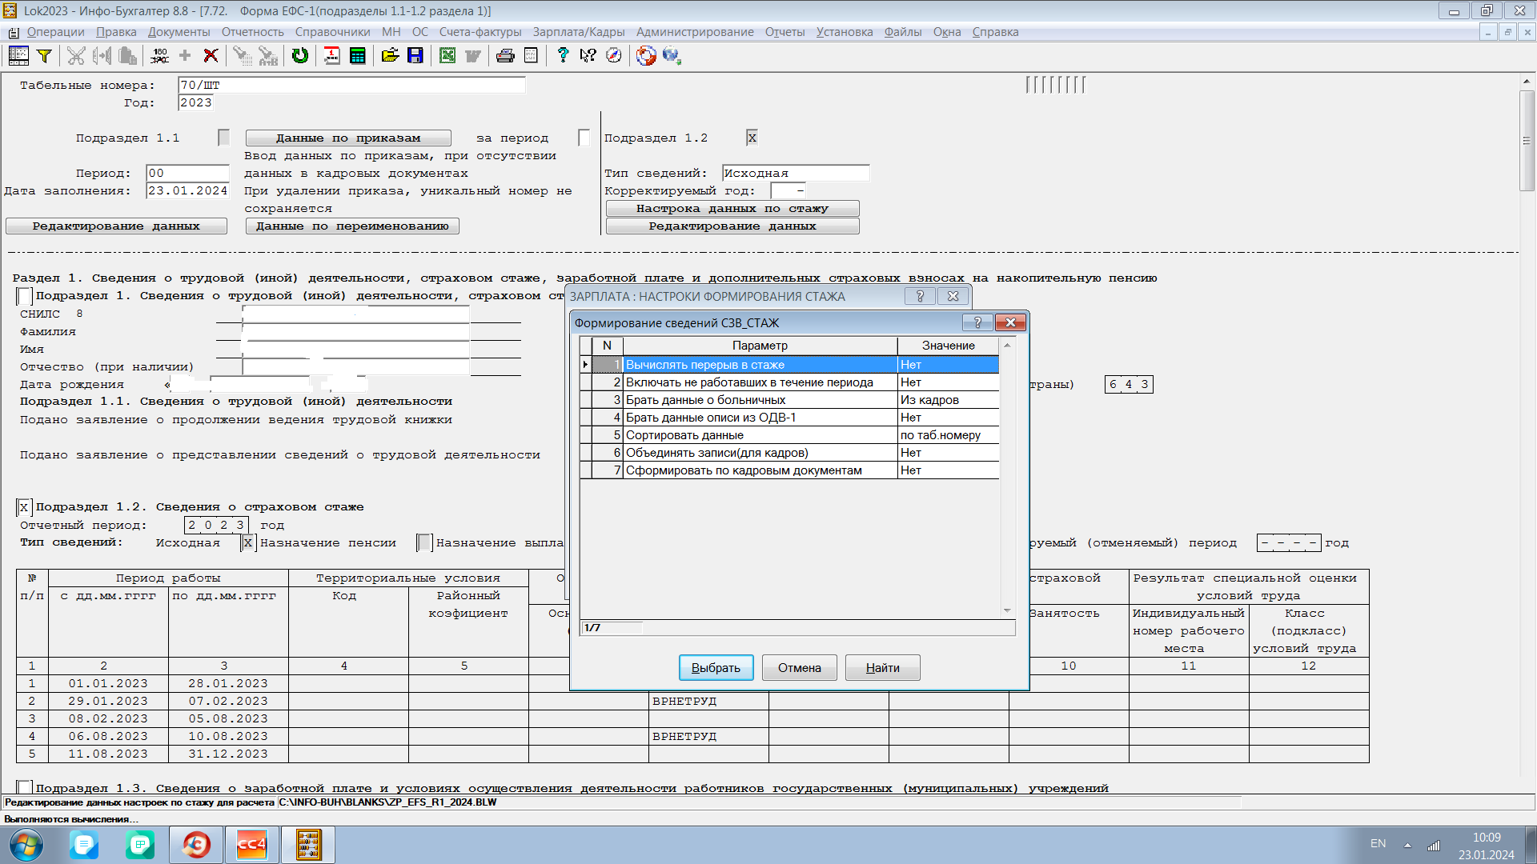Image resolution: width=1537 pixels, height=864 pixels.
Task: Click the yellow filter funnel icon
Action: coord(45,55)
